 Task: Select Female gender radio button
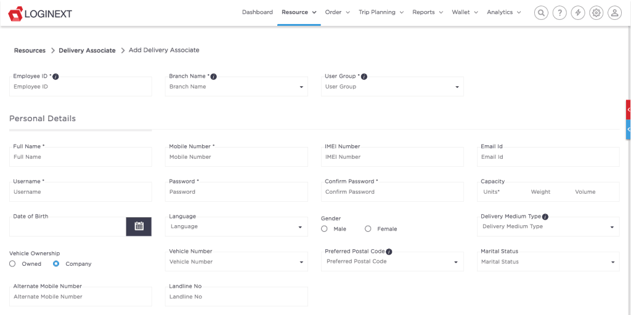tap(368, 229)
